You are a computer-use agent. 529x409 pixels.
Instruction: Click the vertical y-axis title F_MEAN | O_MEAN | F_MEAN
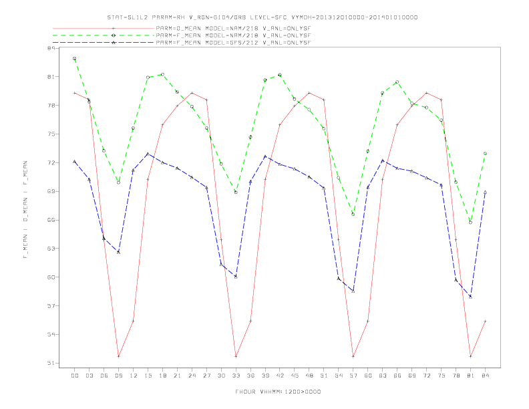pyautogui.click(x=25, y=210)
